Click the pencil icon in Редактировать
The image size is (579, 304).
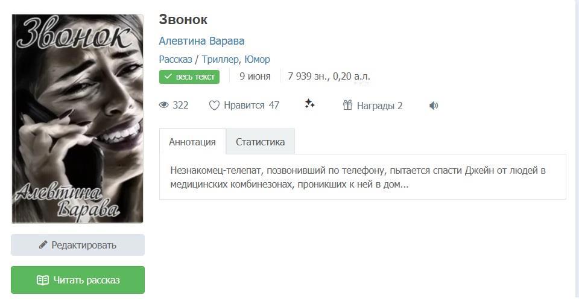click(x=43, y=245)
